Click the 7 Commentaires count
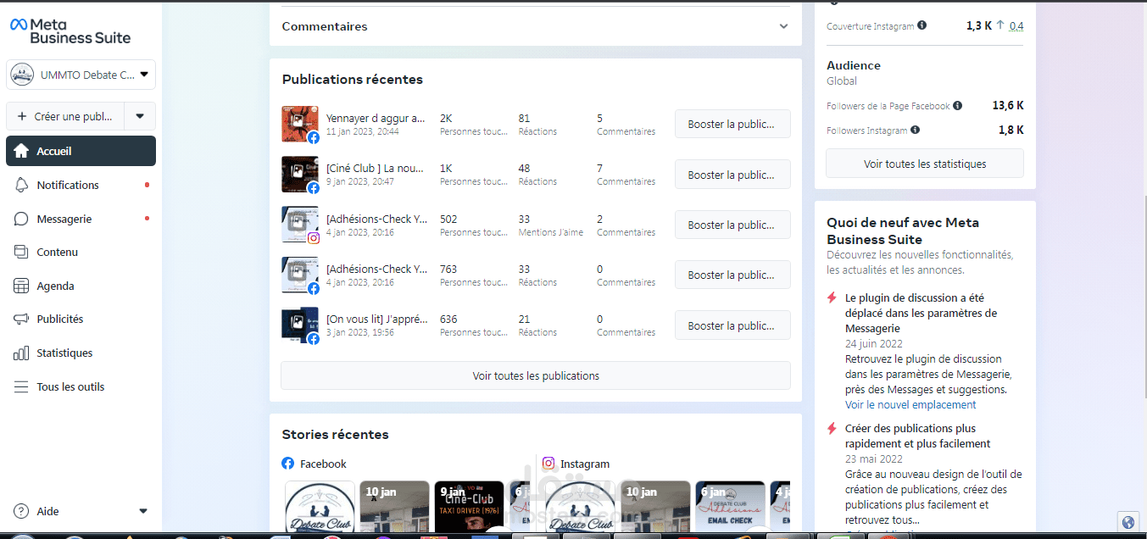Viewport: 1147px width, 539px height. tap(599, 169)
